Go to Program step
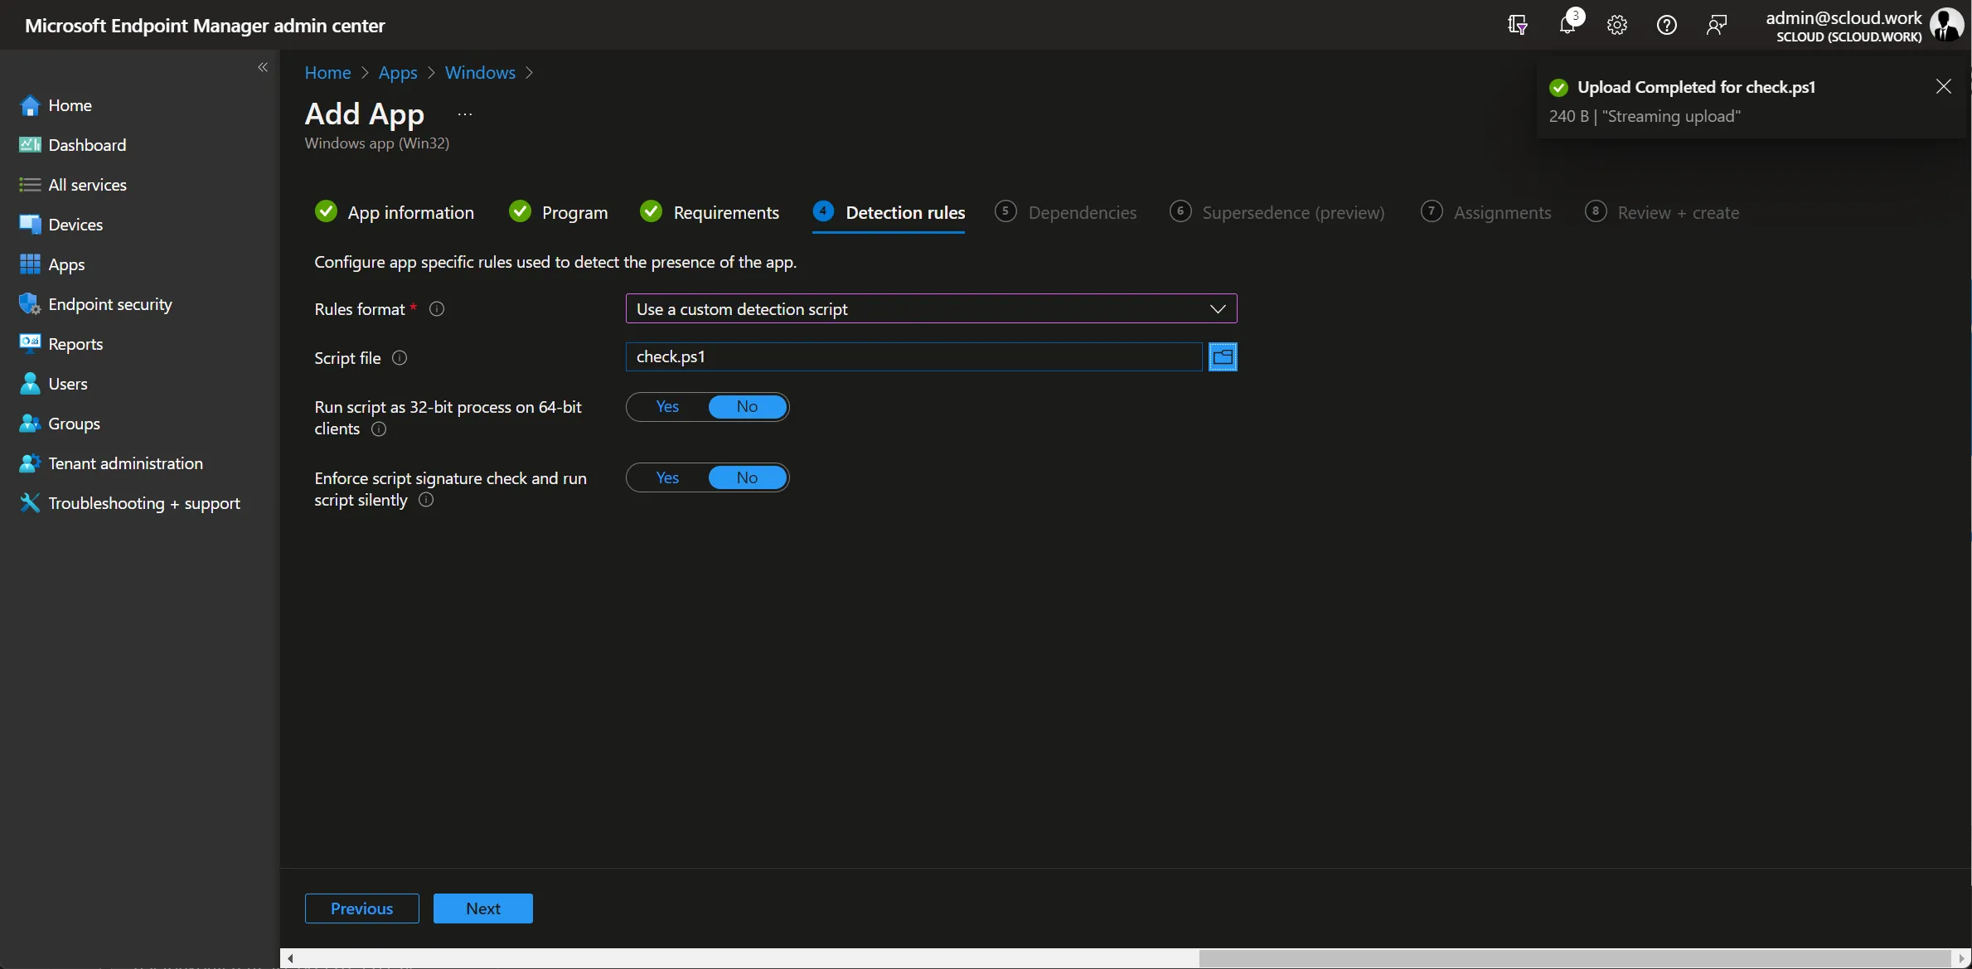1972x969 pixels. pos(559,213)
